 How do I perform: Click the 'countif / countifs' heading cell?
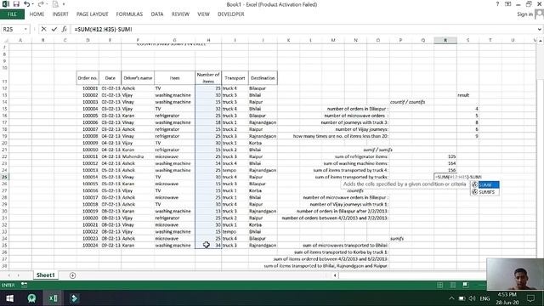click(x=407, y=102)
